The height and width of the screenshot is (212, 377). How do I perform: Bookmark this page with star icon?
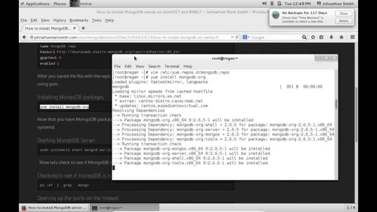coord(313,37)
